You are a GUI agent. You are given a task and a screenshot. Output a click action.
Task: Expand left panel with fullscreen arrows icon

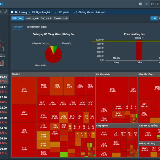coord(6,12)
